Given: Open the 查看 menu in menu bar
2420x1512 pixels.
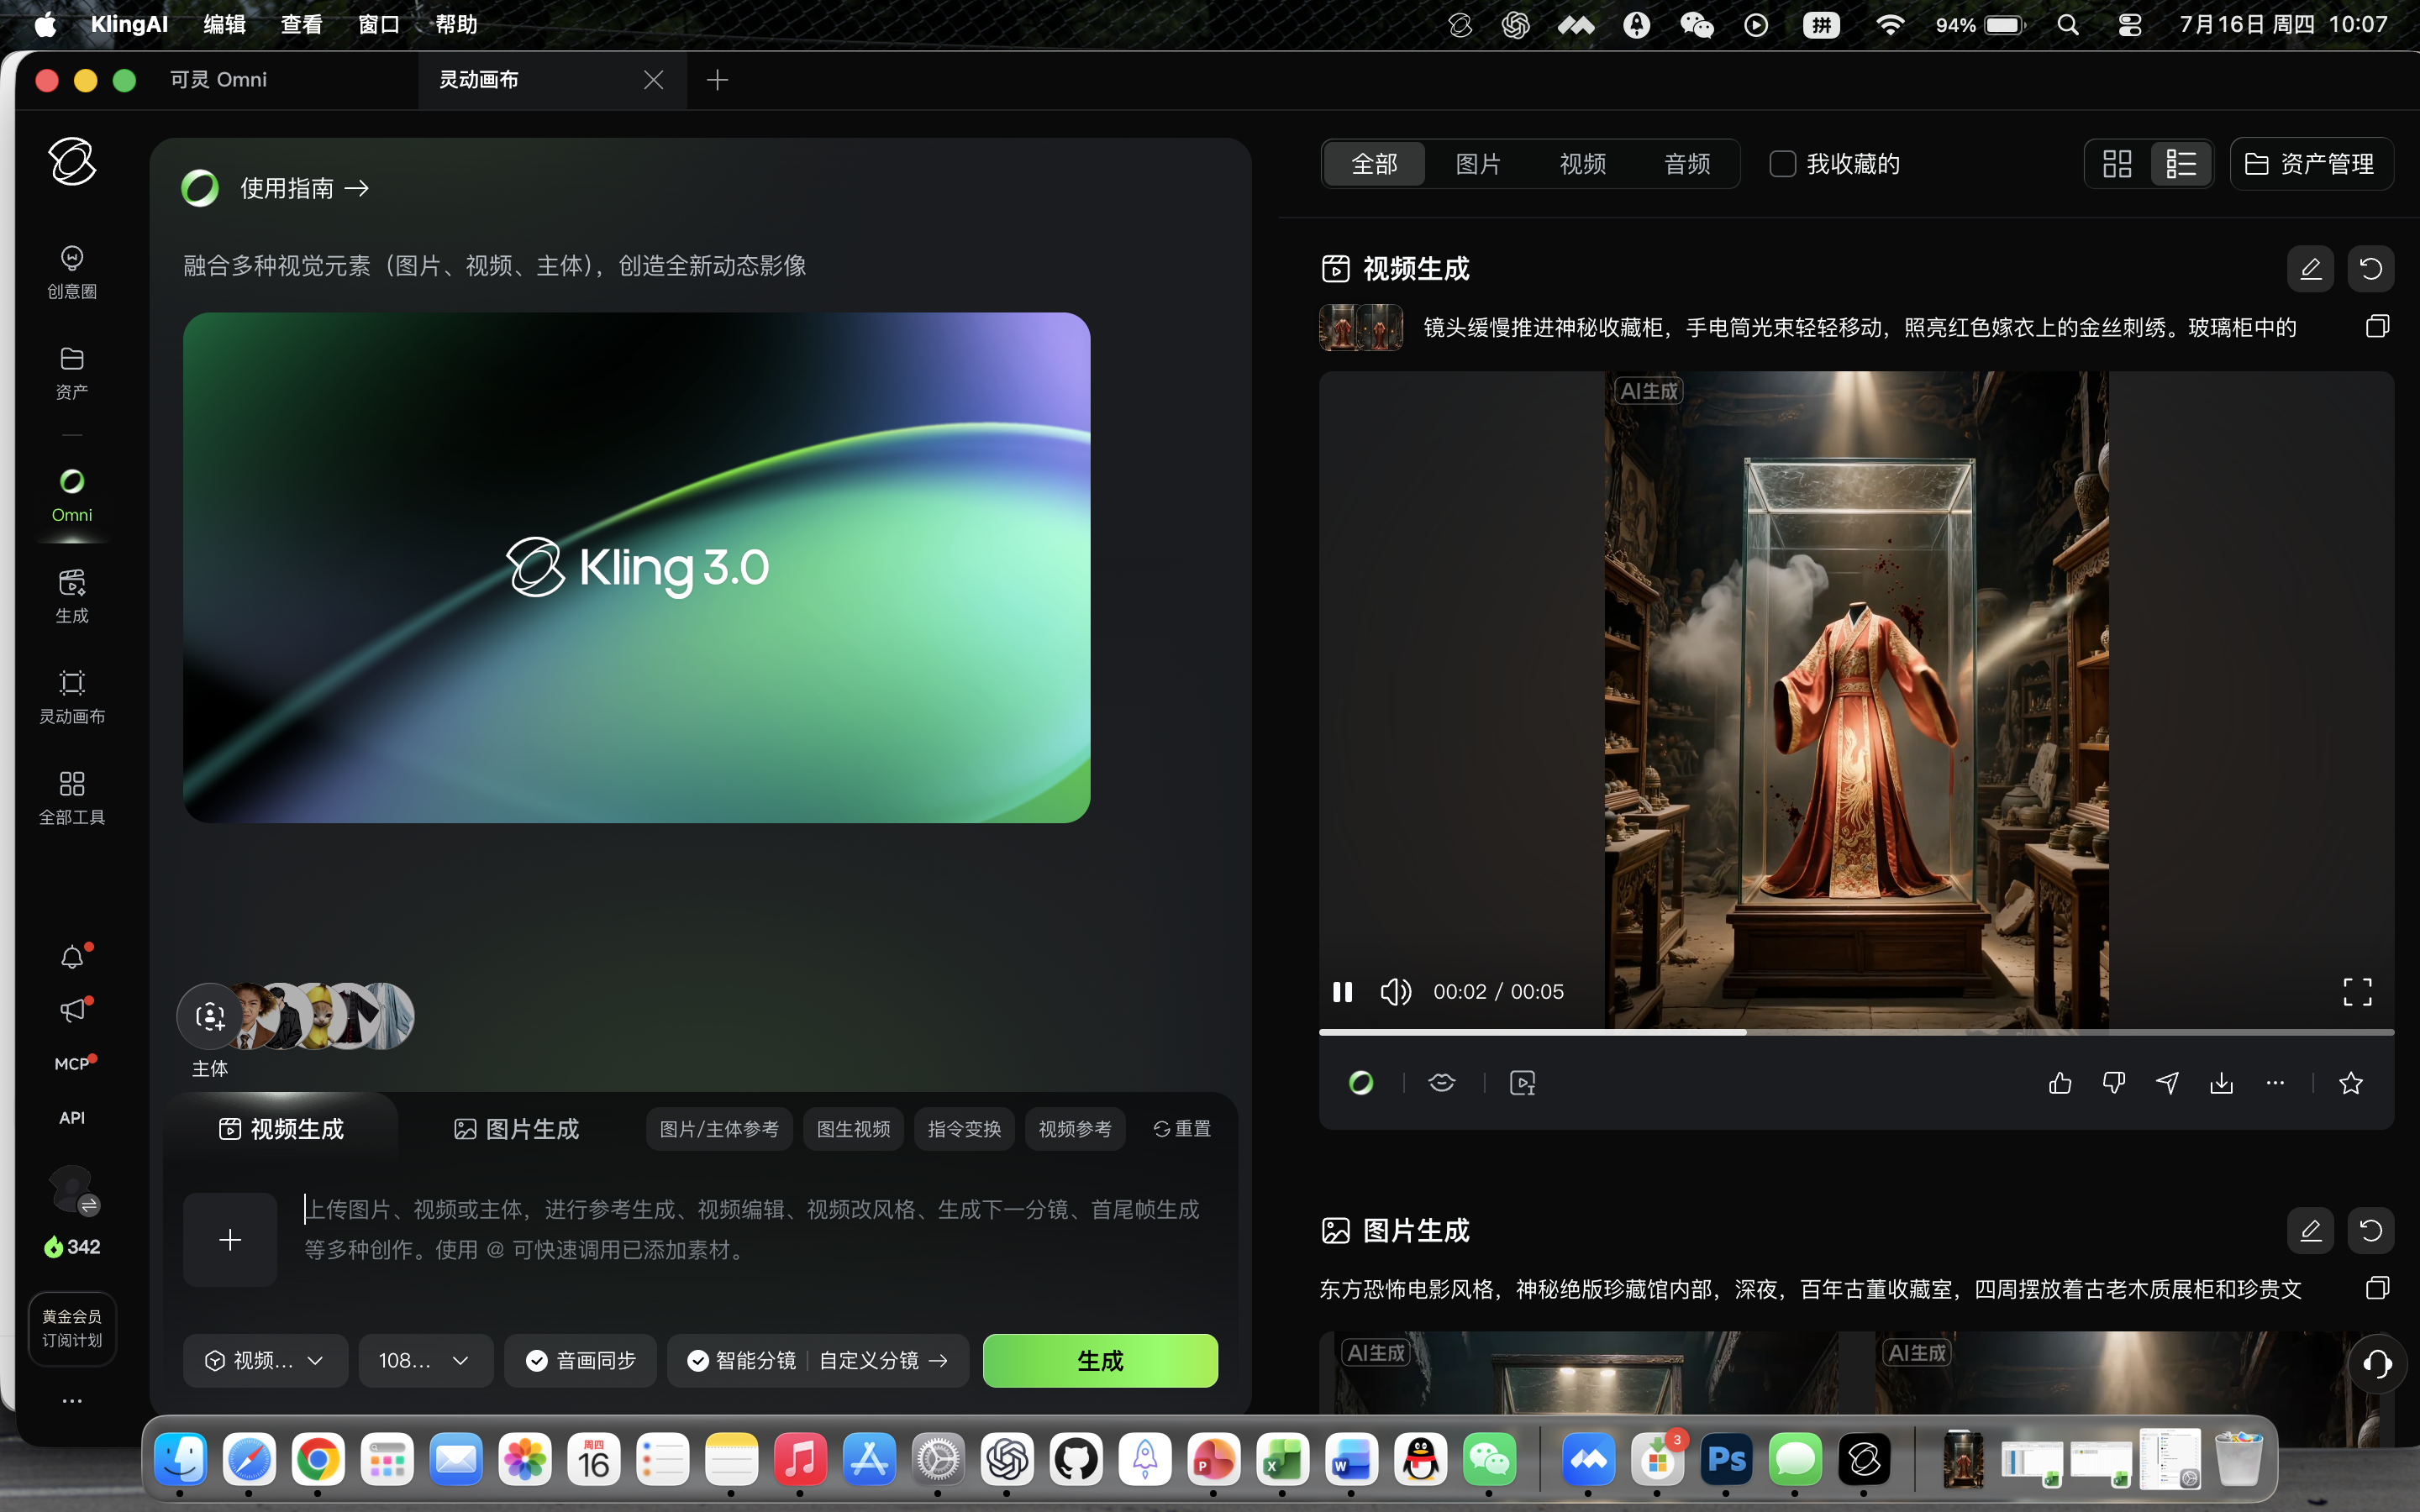Looking at the screenshot, I should coord(301,24).
